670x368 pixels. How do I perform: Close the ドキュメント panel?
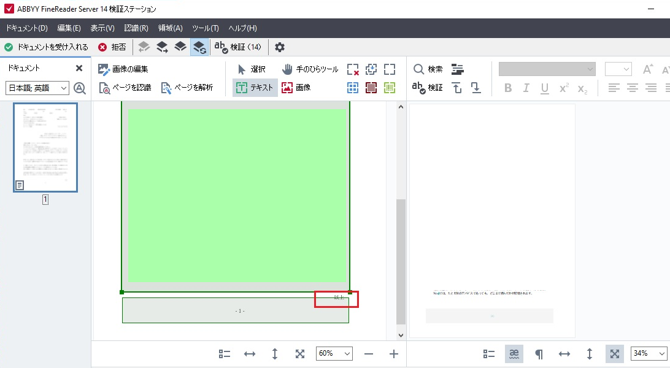(x=79, y=68)
